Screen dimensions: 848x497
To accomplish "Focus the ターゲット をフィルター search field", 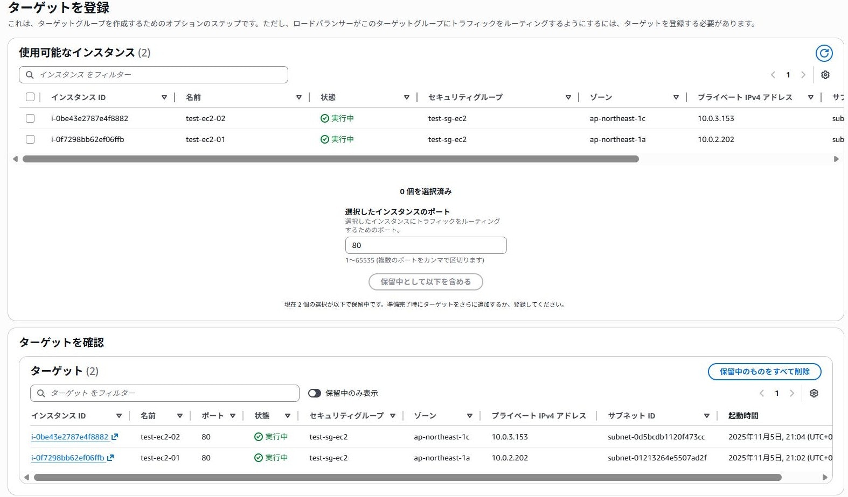I will (165, 393).
